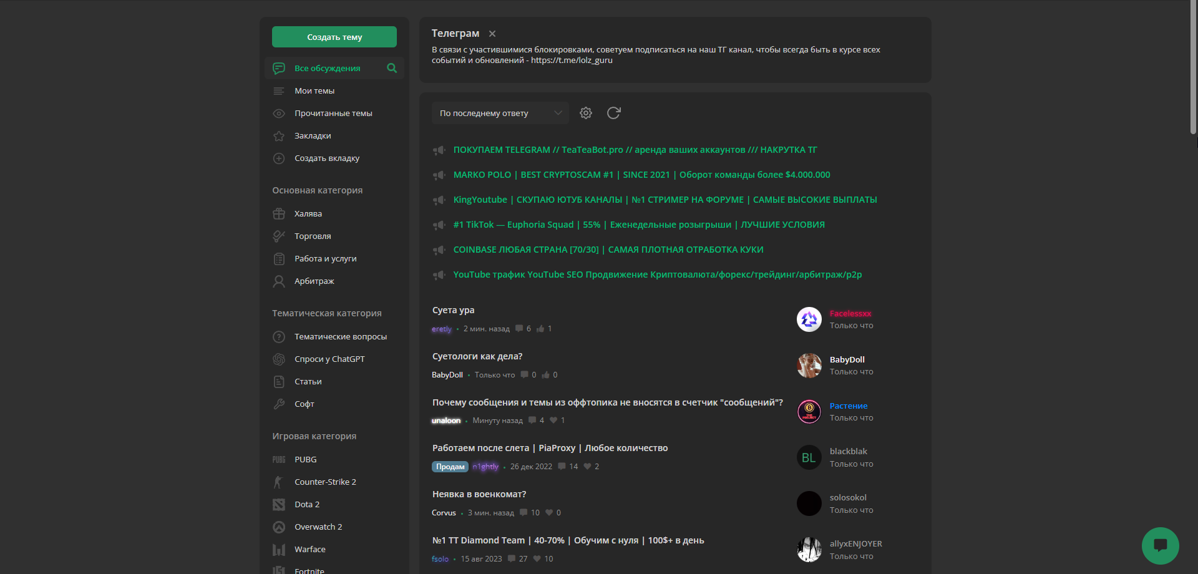Open Закладки in the sidebar

click(313, 136)
